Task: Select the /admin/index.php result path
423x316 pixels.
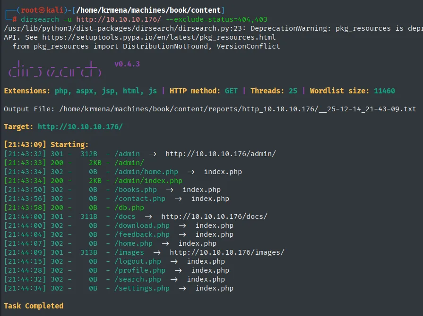Action: point(148,181)
